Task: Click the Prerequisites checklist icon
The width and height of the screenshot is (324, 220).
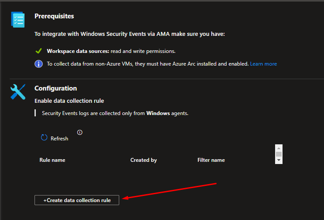Action: tap(18, 20)
